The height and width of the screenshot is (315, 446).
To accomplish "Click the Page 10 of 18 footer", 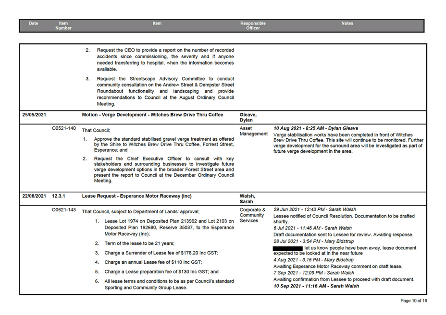I will click(x=414, y=301).
